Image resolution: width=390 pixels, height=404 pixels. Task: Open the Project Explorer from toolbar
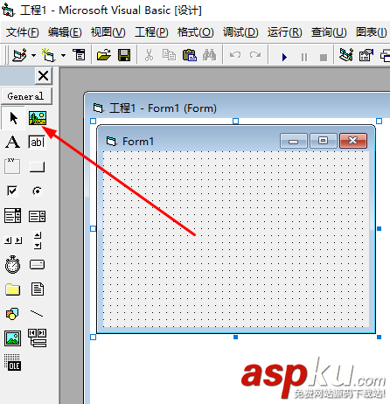point(346,55)
